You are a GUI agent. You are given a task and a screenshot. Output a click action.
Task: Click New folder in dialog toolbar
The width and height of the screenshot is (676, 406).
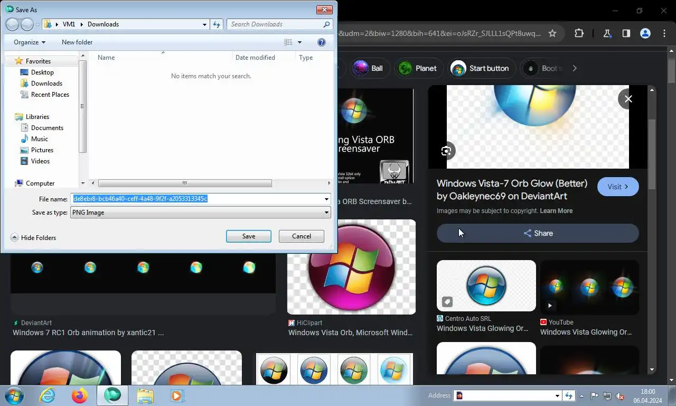(x=77, y=42)
